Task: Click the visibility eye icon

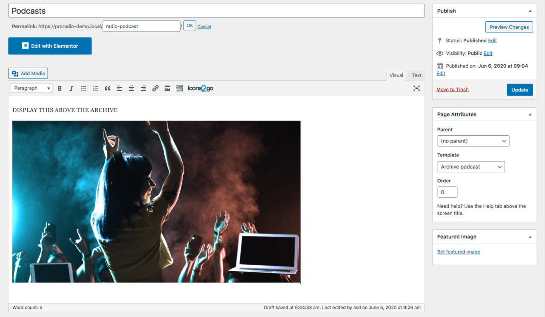Action: pyautogui.click(x=440, y=54)
